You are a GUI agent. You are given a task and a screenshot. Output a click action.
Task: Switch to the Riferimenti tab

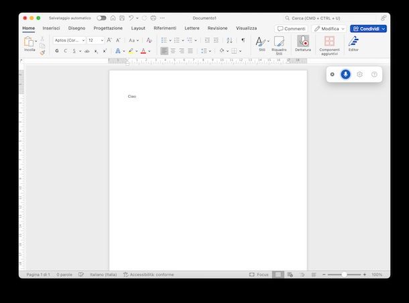(x=165, y=28)
